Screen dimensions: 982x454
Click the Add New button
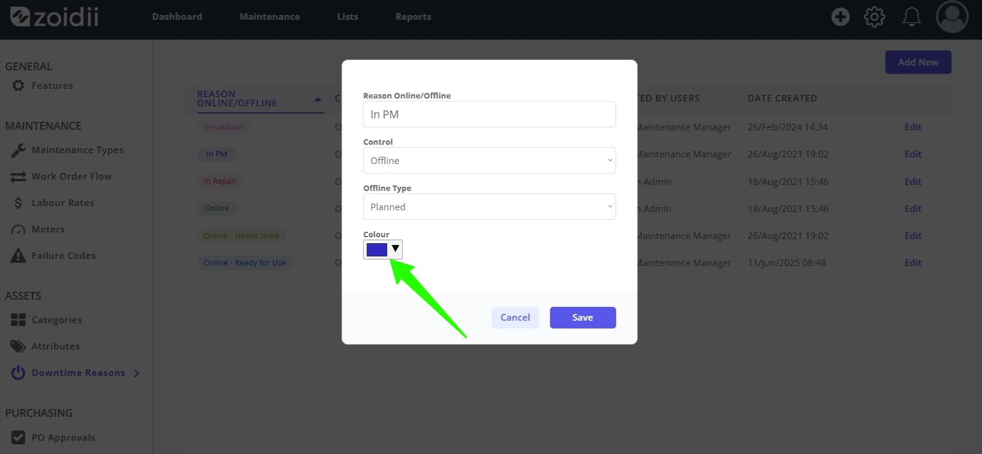click(x=918, y=62)
